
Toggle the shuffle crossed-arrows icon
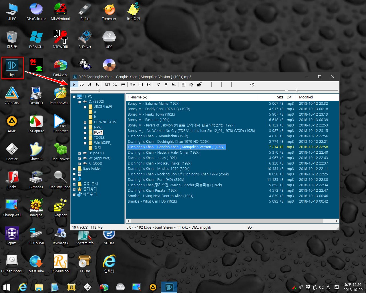coord(166,84)
